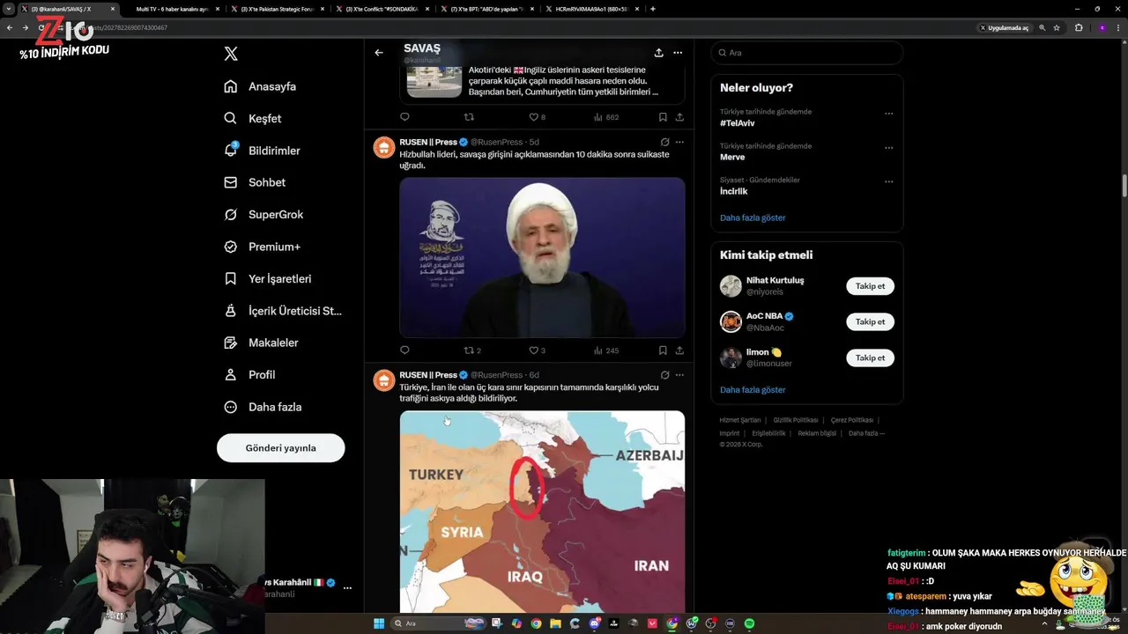Open a new browser tab with plus
Image resolution: width=1128 pixels, height=634 pixels.
pyautogui.click(x=652, y=9)
